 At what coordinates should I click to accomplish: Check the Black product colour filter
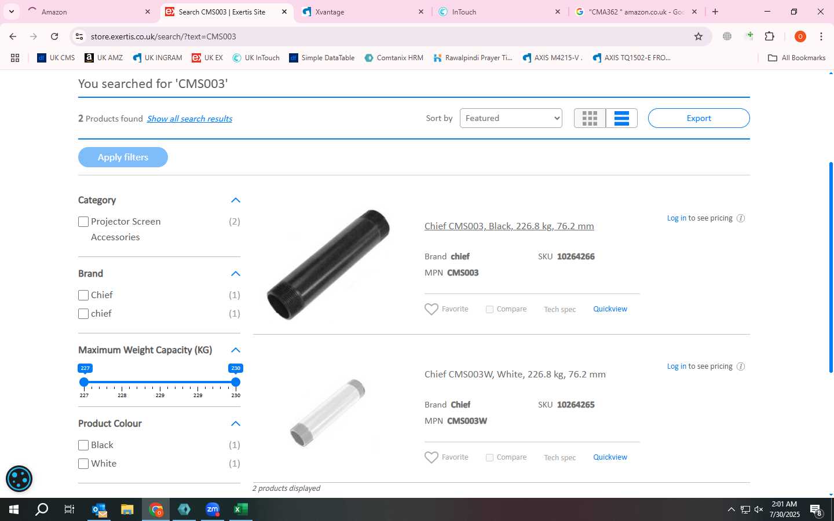tap(83, 445)
